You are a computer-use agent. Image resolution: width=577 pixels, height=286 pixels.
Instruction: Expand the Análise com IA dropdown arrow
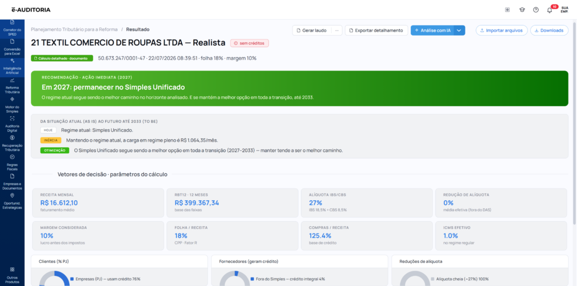point(459,30)
